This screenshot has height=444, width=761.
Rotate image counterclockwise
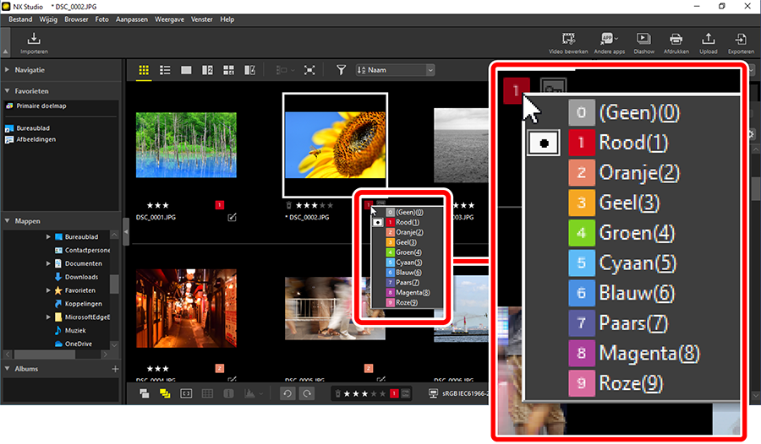pyautogui.click(x=287, y=393)
